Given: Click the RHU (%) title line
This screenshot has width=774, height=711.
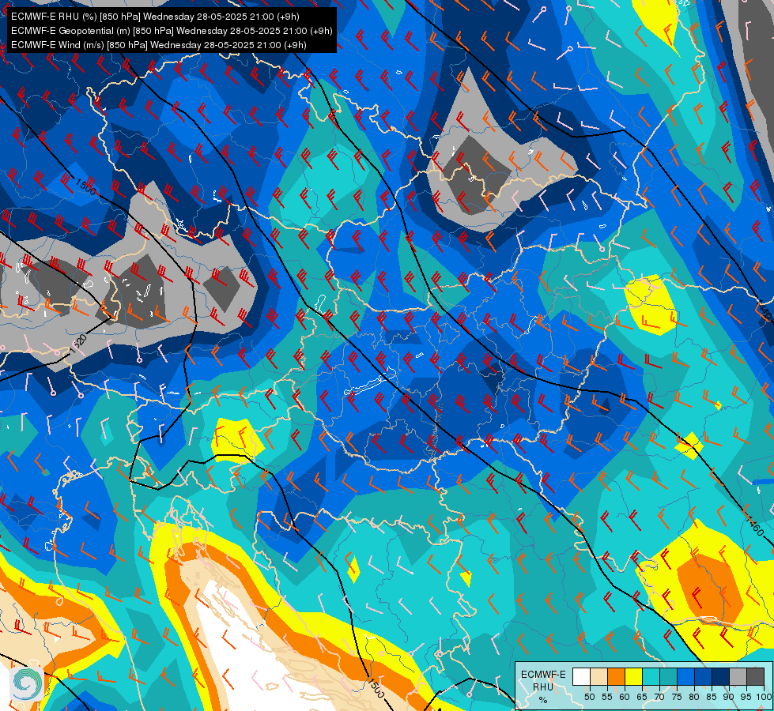Looking at the screenshot, I should click(155, 17).
